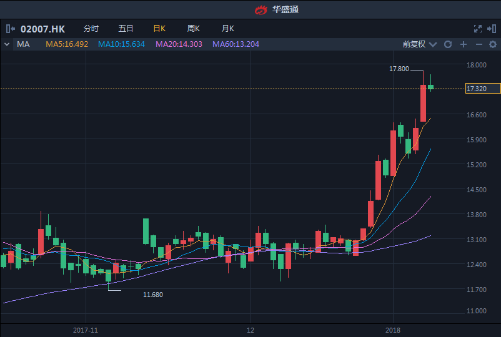Click the 02007.HK stock code

pyautogui.click(x=42, y=29)
